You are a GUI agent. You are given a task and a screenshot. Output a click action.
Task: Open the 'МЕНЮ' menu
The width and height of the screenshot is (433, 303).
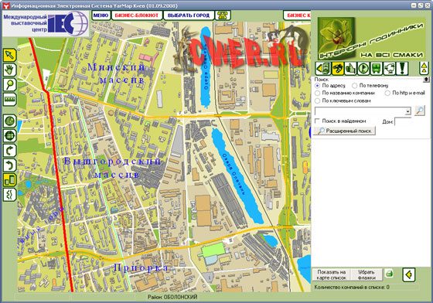[101, 15]
